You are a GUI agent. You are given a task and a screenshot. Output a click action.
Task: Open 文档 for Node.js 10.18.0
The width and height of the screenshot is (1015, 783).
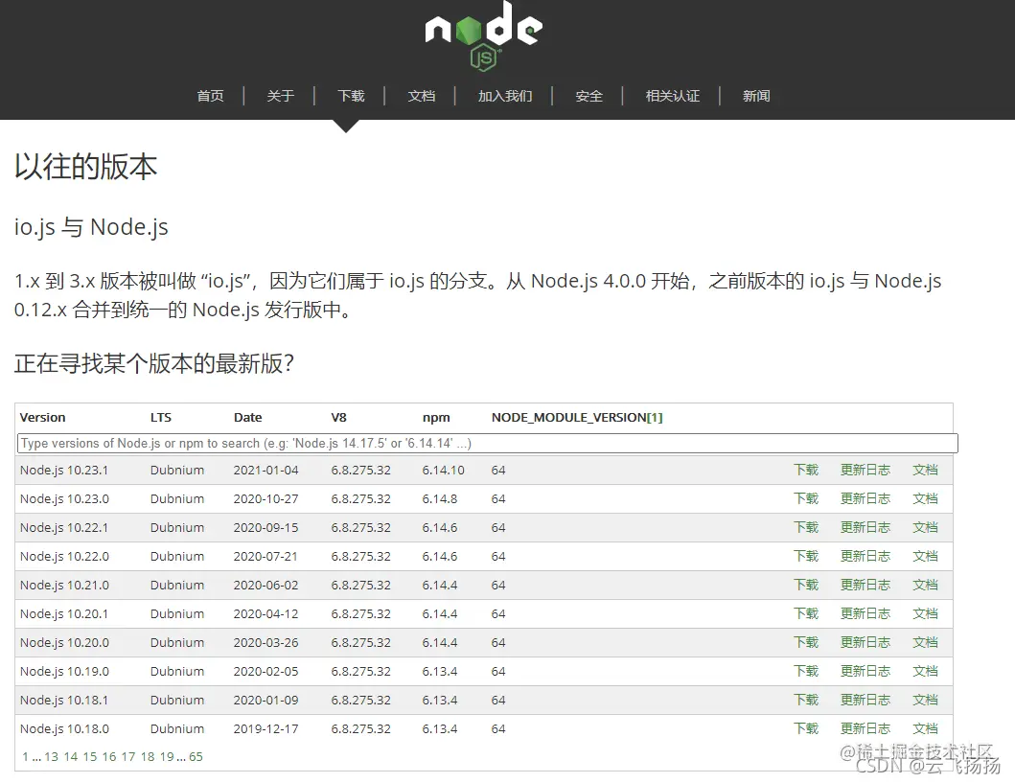tap(926, 728)
